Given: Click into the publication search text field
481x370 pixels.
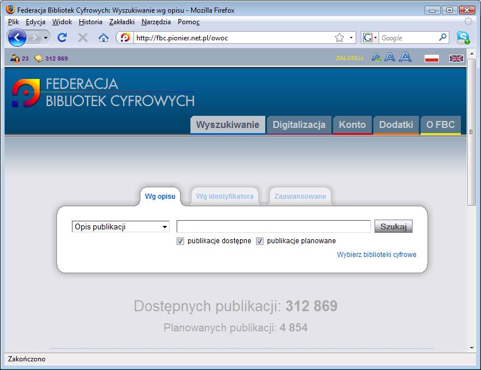Looking at the screenshot, I should pyautogui.click(x=274, y=226).
